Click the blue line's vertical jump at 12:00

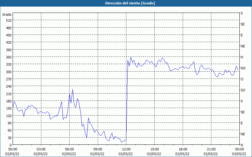(127, 100)
